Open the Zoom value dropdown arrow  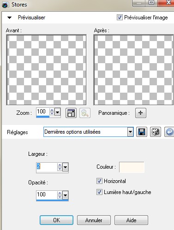point(57,112)
